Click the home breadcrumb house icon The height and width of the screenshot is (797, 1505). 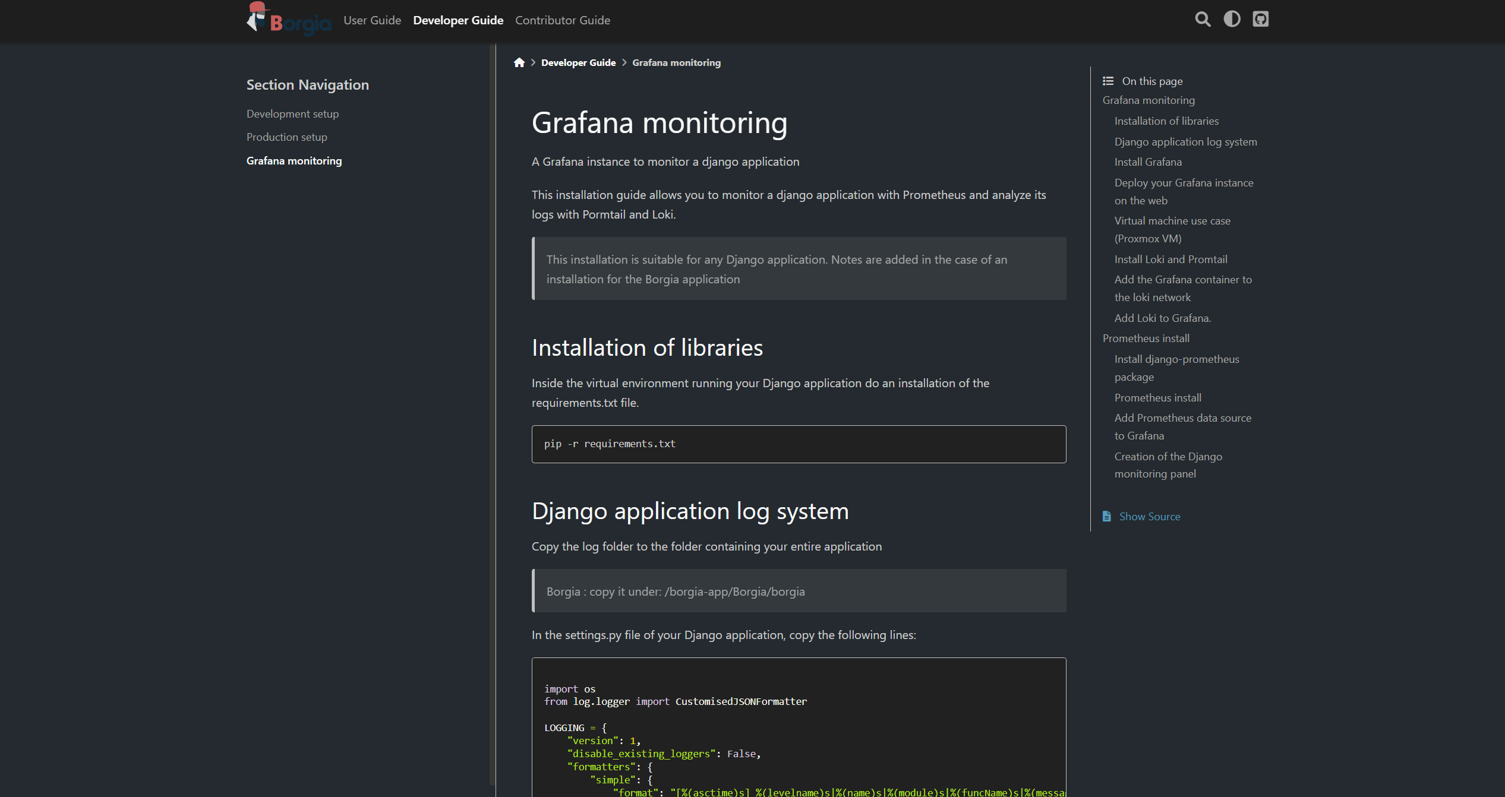(x=519, y=62)
